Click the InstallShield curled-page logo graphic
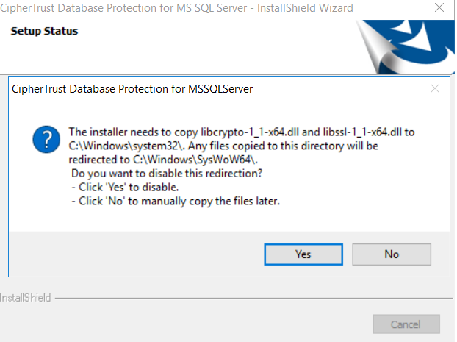The width and height of the screenshot is (457, 342). coord(405,46)
